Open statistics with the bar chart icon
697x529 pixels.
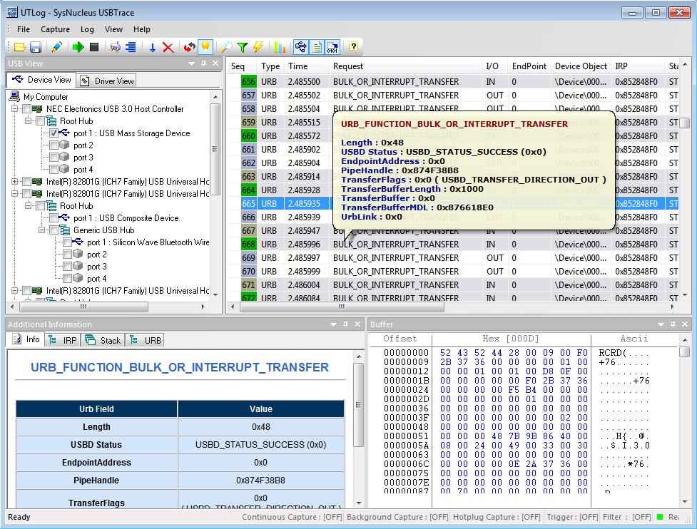(x=280, y=47)
